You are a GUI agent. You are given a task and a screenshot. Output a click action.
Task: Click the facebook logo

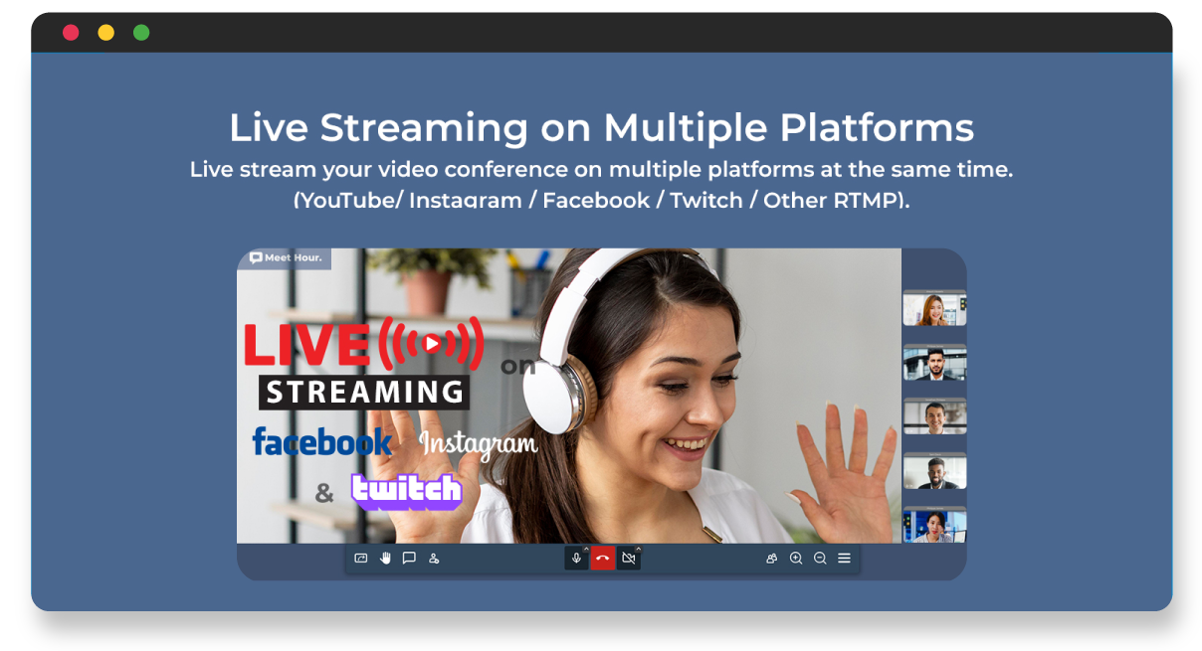(x=322, y=442)
